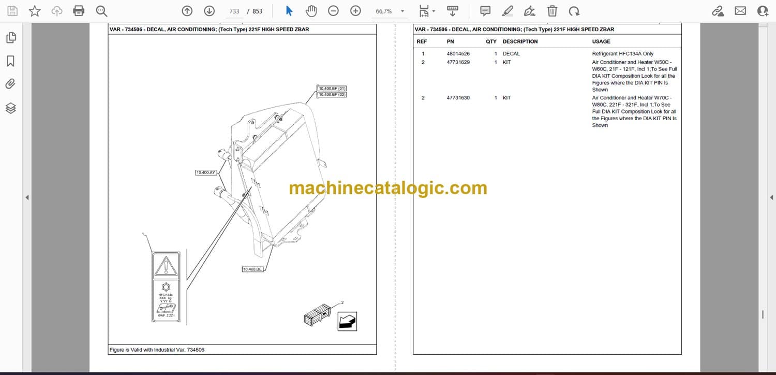
Task: Click the 10.400.BF (02) callout label
Action: (332, 95)
